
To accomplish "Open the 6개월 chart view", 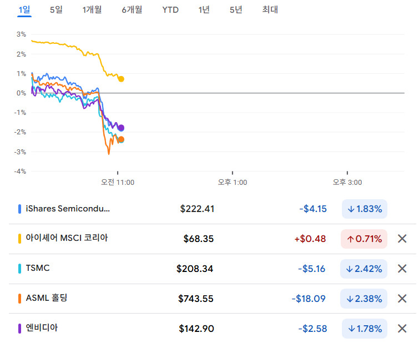I will [132, 9].
